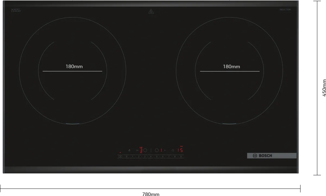
Task: Select the left cooking zone circle
Action: (x=145, y=150)
